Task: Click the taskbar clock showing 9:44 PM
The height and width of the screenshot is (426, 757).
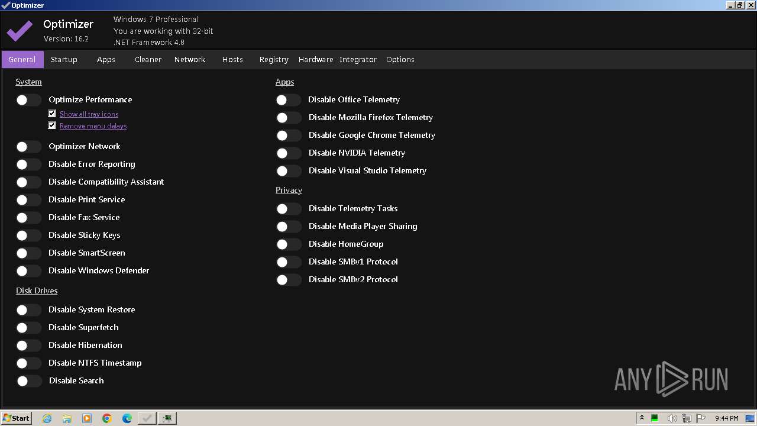Action: 726,418
